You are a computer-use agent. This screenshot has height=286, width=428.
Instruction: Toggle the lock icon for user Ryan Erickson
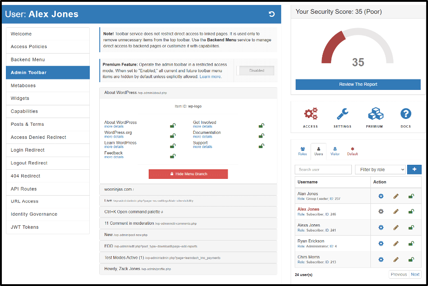411,243
